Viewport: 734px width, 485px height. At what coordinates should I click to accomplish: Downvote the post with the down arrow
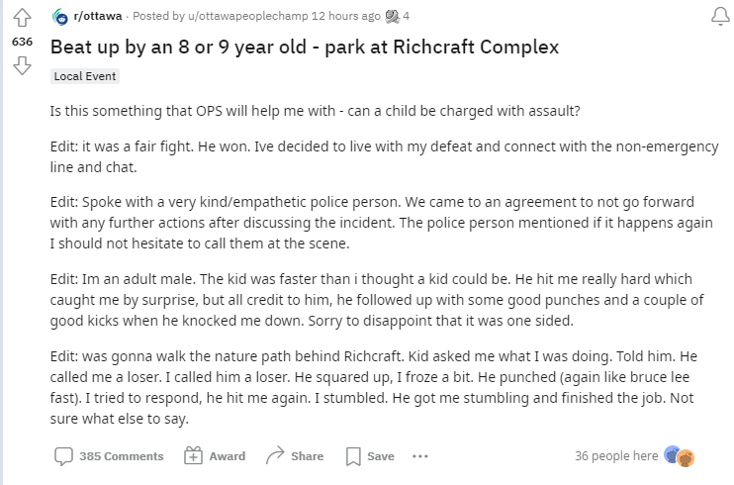coord(21,67)
